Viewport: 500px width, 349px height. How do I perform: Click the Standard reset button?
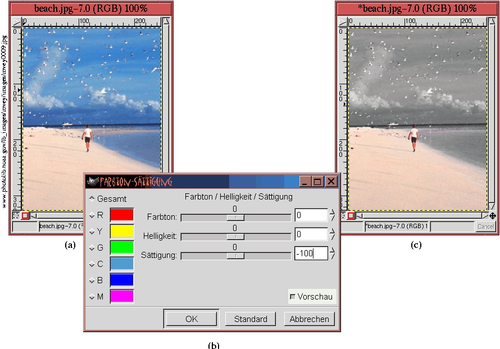[251, 319]
